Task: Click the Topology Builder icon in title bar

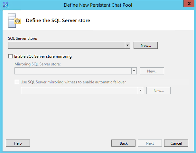Action: pyautogui.click(x=6, y=5)
